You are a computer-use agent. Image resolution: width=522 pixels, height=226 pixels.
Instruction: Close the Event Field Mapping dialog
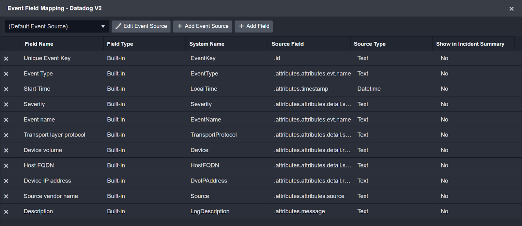(511, 9)
